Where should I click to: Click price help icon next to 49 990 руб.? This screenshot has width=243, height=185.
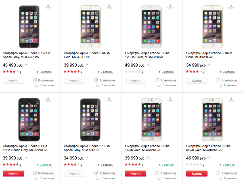click(x=148, y=65)
